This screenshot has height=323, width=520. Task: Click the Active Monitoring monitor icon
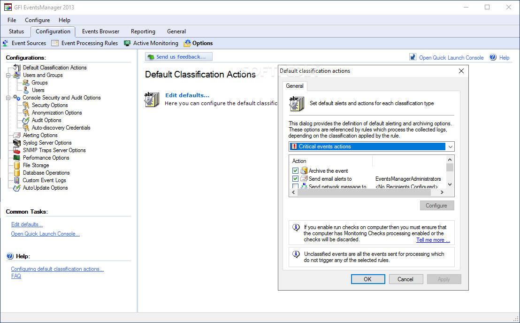(x=127, y=43)
